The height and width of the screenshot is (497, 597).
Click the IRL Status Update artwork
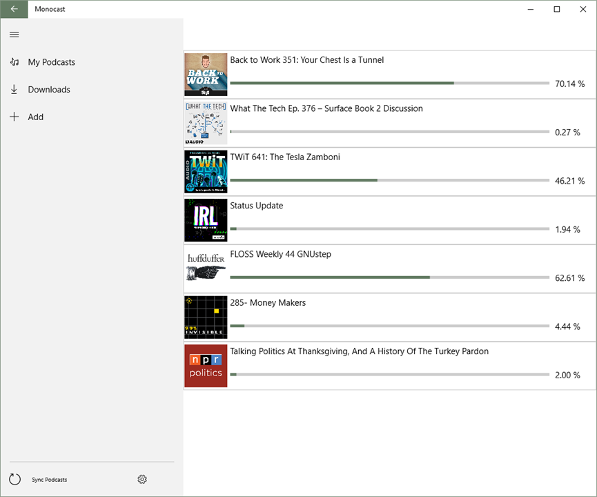[x=206, y=220]
